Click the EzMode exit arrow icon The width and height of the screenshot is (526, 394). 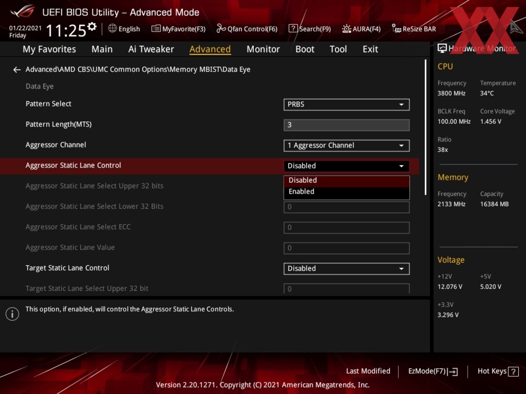click(453, 372)
